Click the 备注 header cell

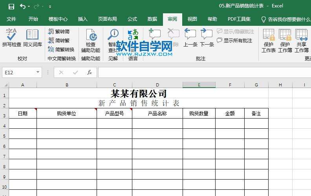tap(256, 113)
